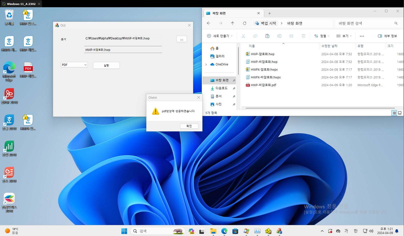The image size is (404, 236).
Task: Open the notification bell in system tray
Action: click(397, 231)
